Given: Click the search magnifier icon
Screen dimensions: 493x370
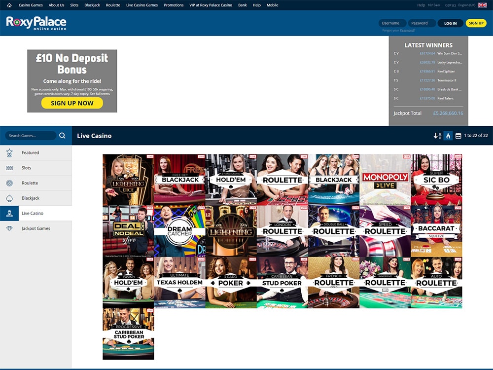Looking at the screenshot, I should pos(62,136).
